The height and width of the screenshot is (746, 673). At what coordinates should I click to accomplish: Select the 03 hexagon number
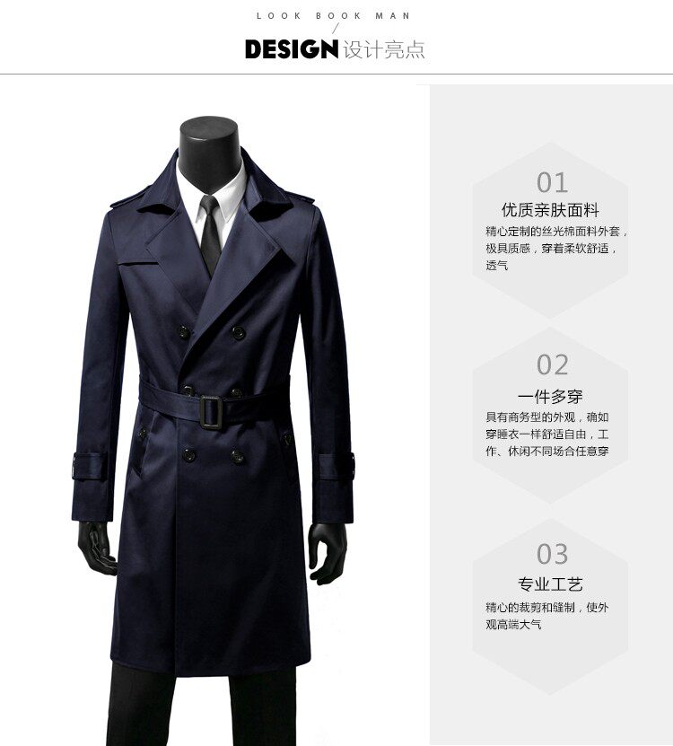(x=552, y=554)
